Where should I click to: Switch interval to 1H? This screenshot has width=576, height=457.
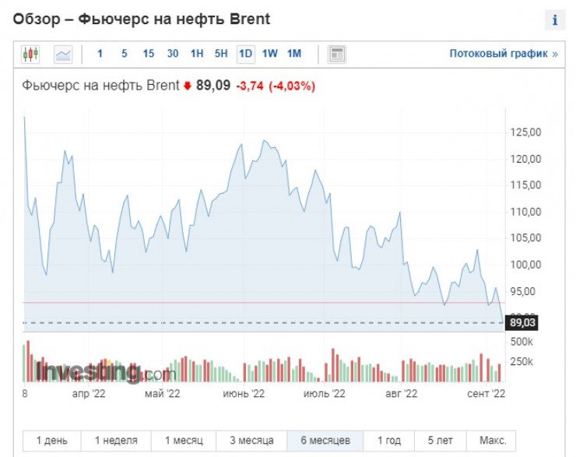coord(197,54)
